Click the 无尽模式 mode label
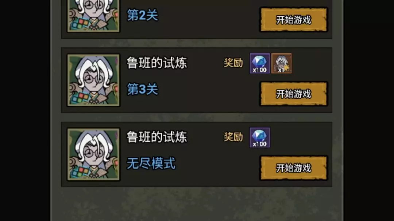This screenshot has height=221, width=394. click(x=151, y=163)
